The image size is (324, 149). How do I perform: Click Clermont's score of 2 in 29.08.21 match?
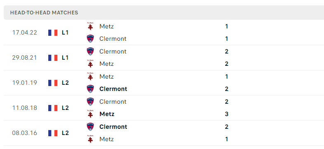[227, 51]
